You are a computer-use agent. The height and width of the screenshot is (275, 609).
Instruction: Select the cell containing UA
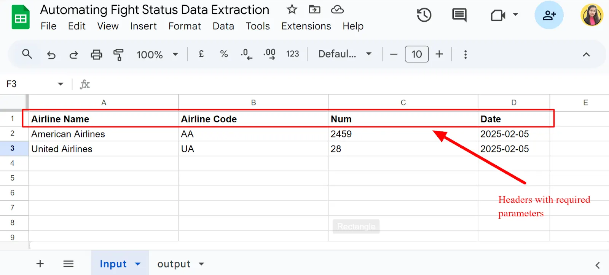click(x=253, y=149)
